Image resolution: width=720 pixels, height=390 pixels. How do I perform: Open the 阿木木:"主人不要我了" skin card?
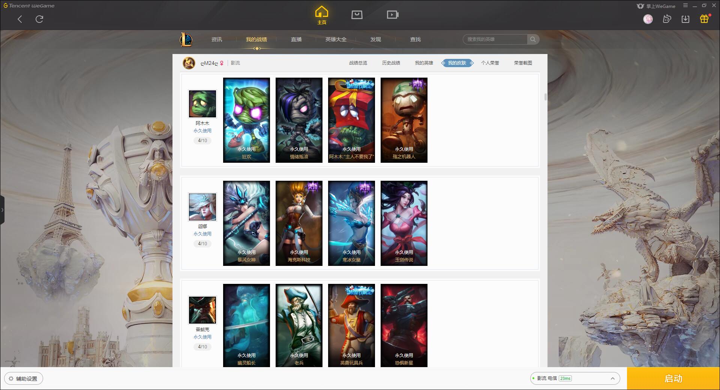point(351,120)
